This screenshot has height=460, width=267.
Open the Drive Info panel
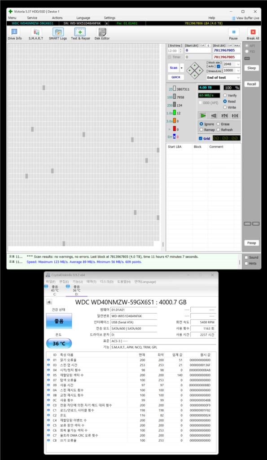14,34
